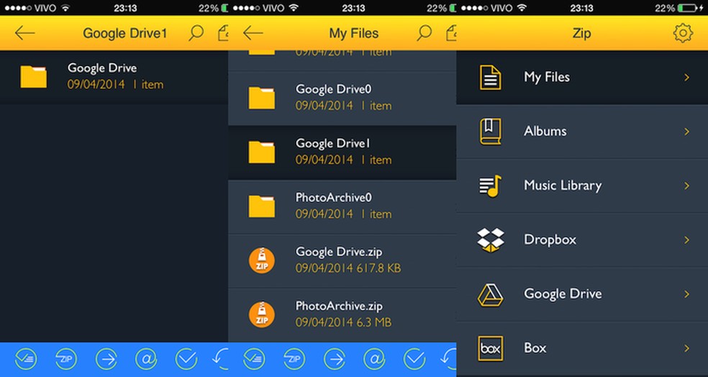Open settings gear on the Zip screen
Viewport: 708px width, 377px height.
[x=683, y=33]
